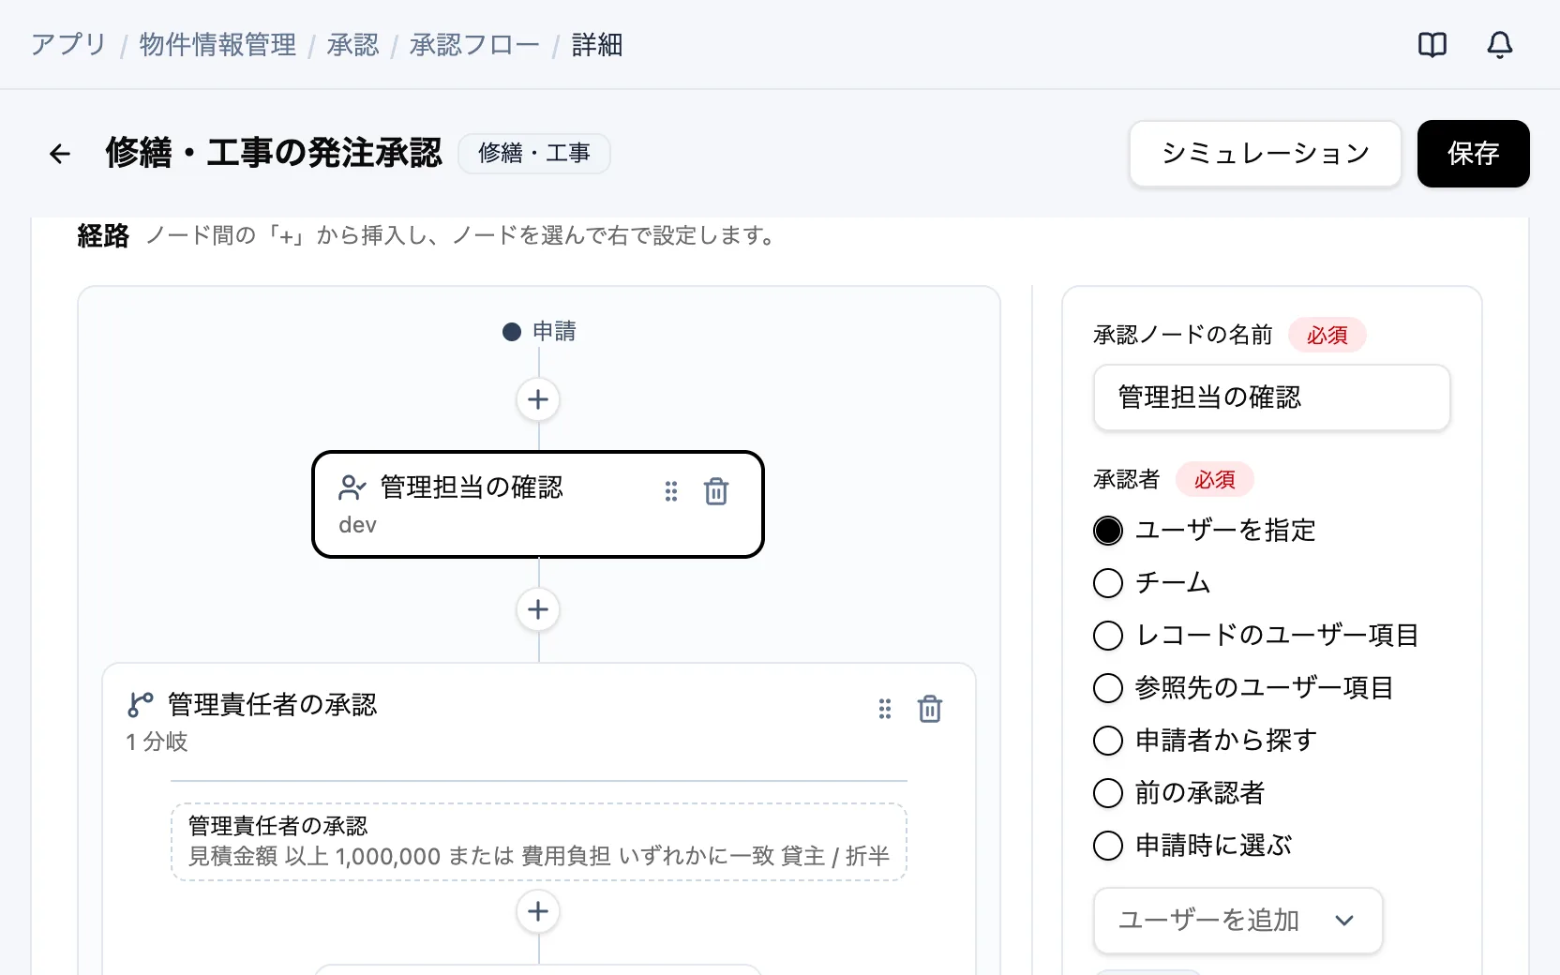Click the 詳細 breadcrumb text

(x=597, y=44)
